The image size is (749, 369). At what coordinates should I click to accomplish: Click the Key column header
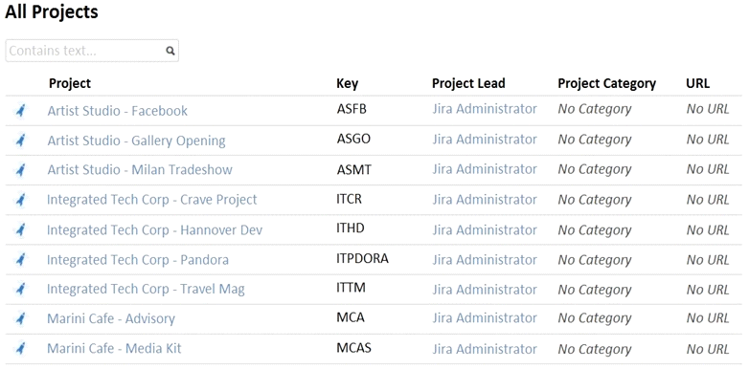click(348, 84)
